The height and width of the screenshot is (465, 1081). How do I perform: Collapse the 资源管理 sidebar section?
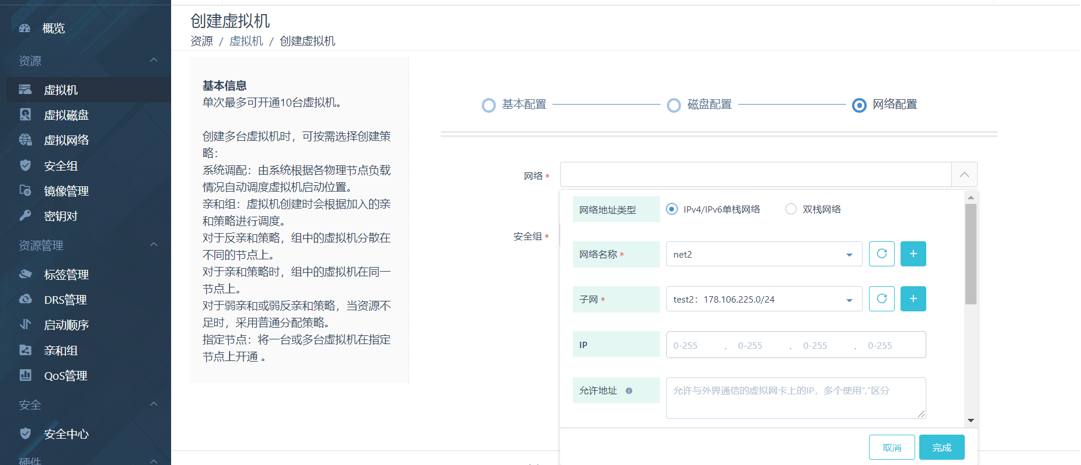coord(154,245)
